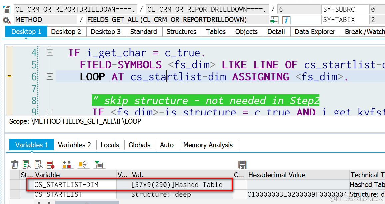Open the Standard tab
The image size is (385, 204).
point(144,32)
